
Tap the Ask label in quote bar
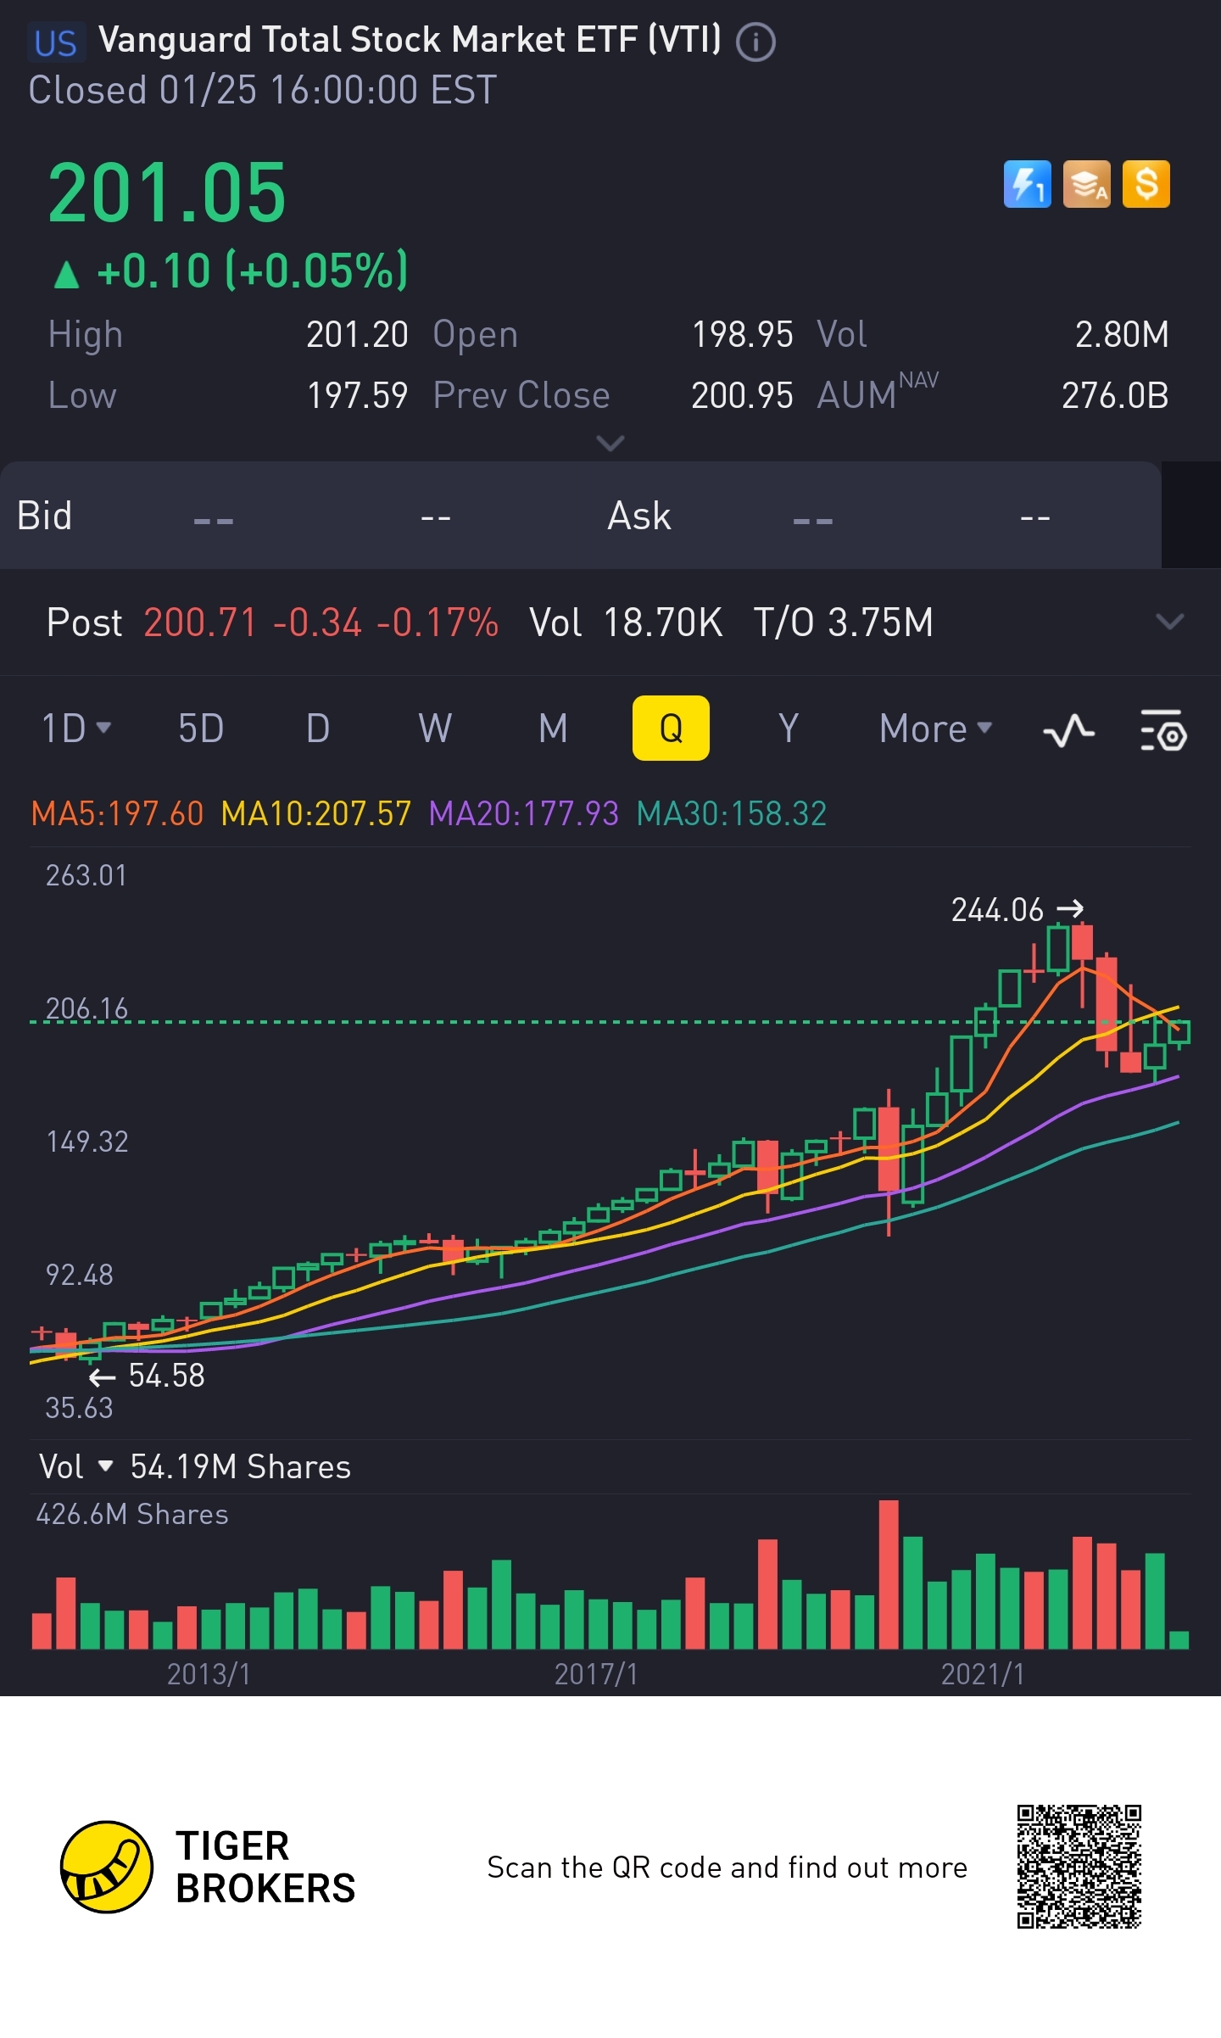pos(639,516)
